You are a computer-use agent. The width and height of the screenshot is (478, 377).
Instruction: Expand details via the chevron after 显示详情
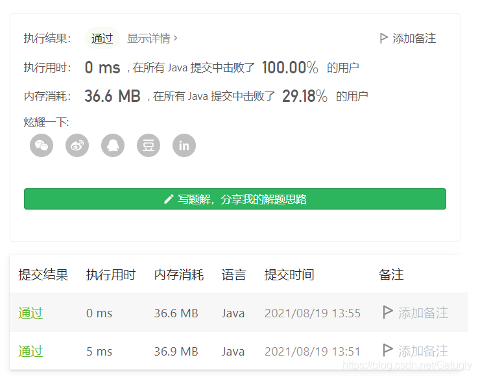click(175, 38)
